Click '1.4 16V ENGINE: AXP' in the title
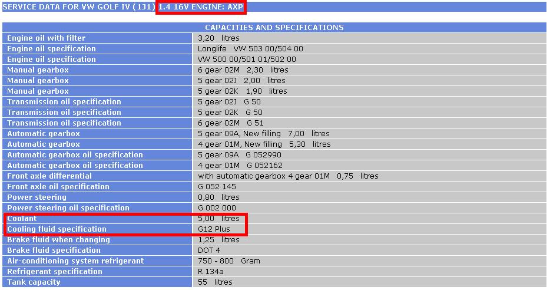 (x=201, y=7)
